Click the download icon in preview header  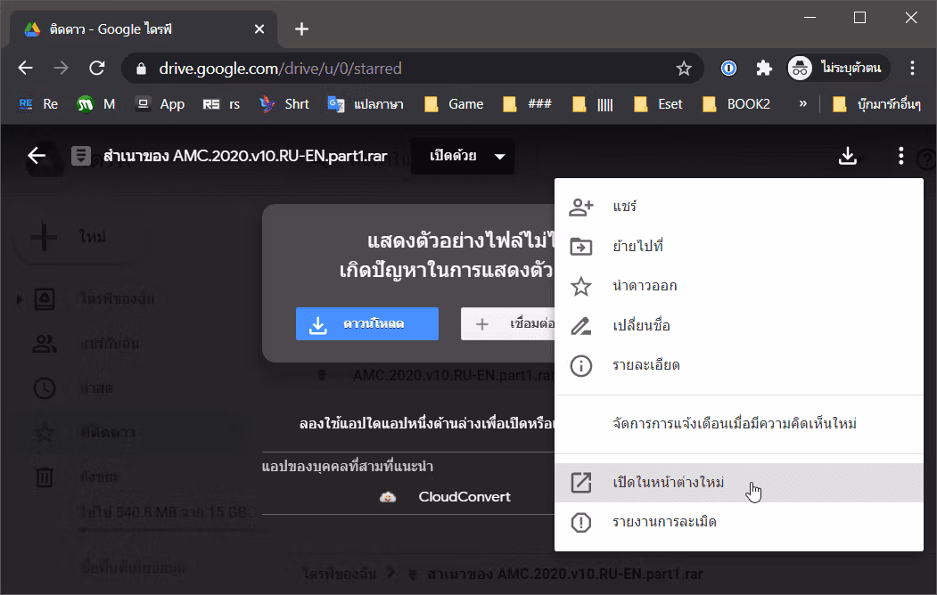pos(847,157)
